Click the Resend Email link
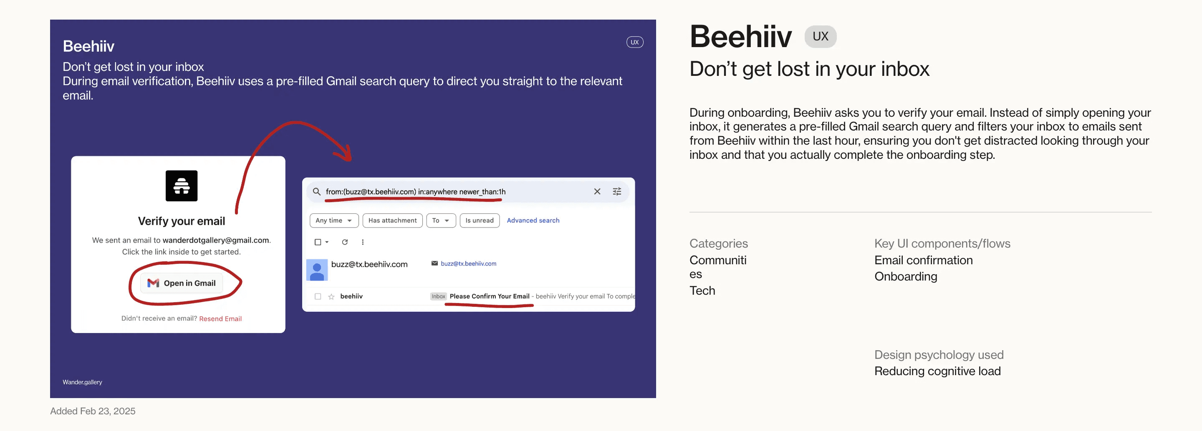Viewport: 1202px width, 431px height. point(220,319)
